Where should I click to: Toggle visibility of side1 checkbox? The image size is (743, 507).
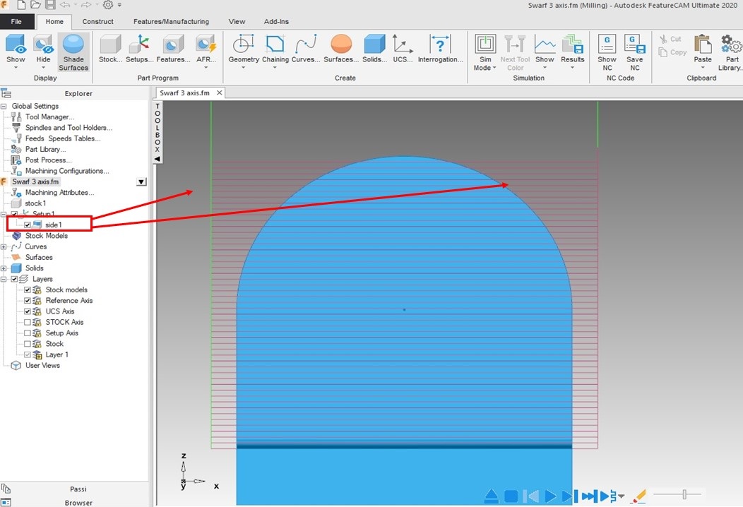[x=27, y=225]
